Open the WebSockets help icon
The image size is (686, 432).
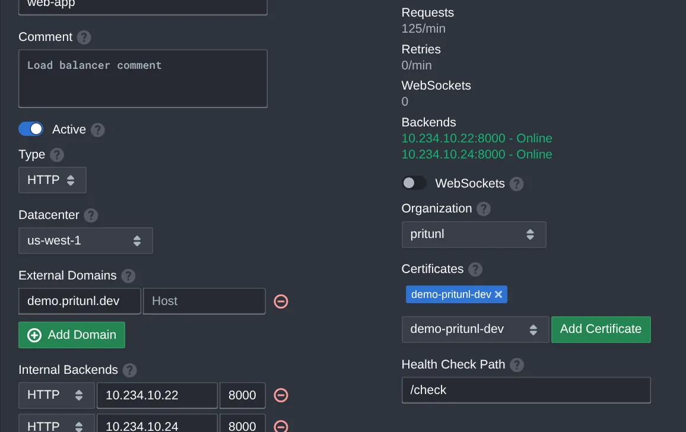516,183
